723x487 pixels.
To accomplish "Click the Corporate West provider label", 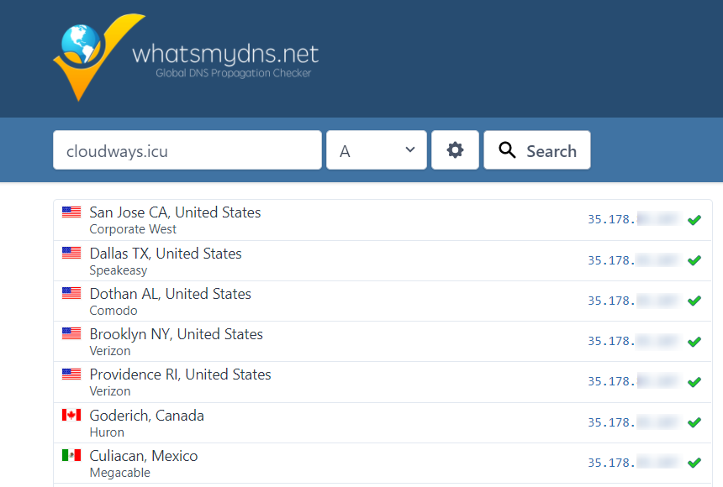I will tap(133, 229).
